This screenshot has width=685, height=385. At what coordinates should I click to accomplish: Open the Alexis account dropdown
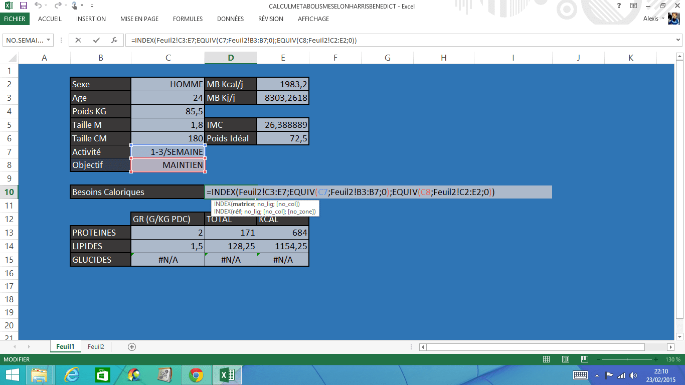[x=663, y=19]
